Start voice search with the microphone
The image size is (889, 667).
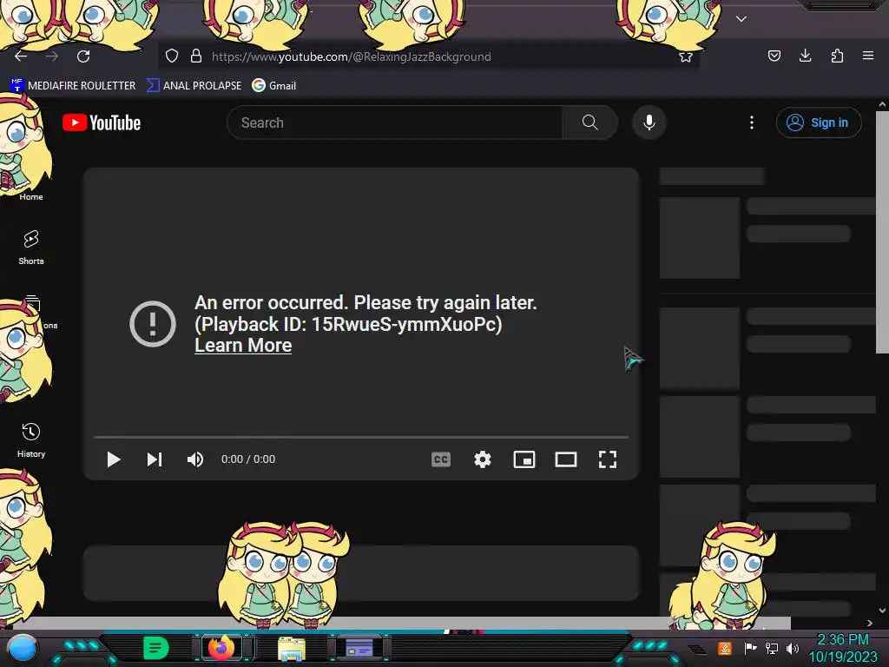coord(649,122)
